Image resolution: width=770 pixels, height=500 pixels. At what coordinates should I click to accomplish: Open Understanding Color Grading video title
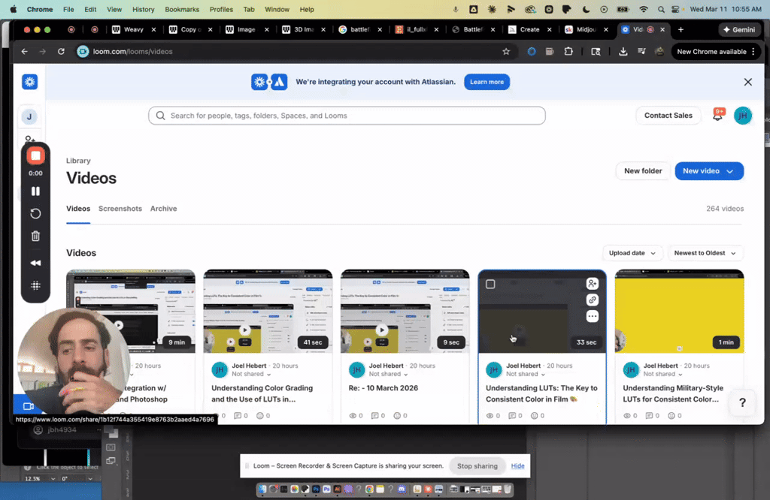point(262,393)
